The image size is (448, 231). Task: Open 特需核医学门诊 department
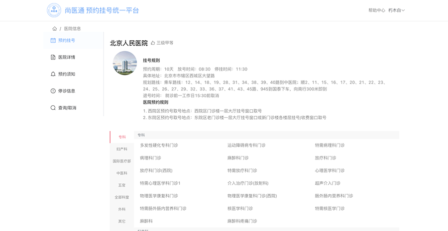pyautogui.click(x=330, y=209)
